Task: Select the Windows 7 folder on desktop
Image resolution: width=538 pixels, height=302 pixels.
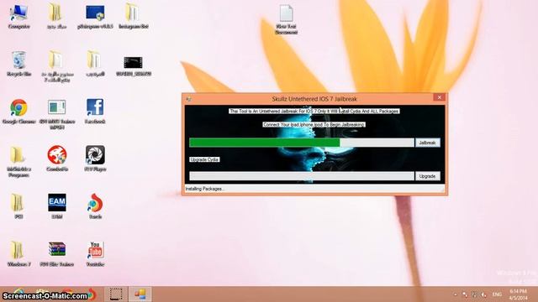Action: click(x=18, y=253)
